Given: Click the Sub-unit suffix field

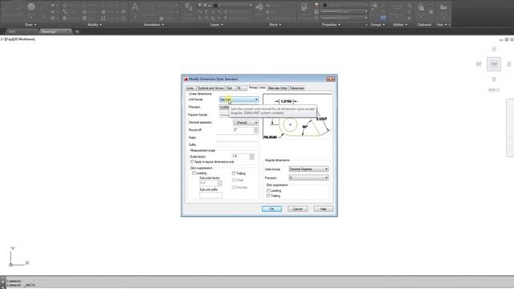Looking at the screenshot, I should coord(210,196).
